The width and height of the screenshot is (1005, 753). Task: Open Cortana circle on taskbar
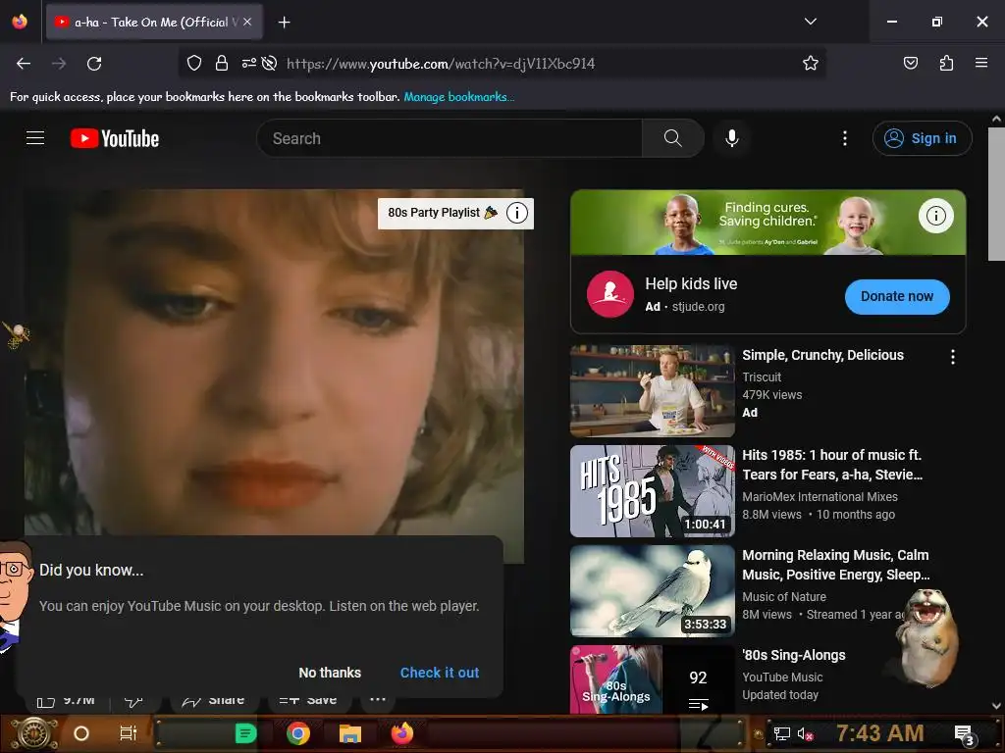pos(81,733)
